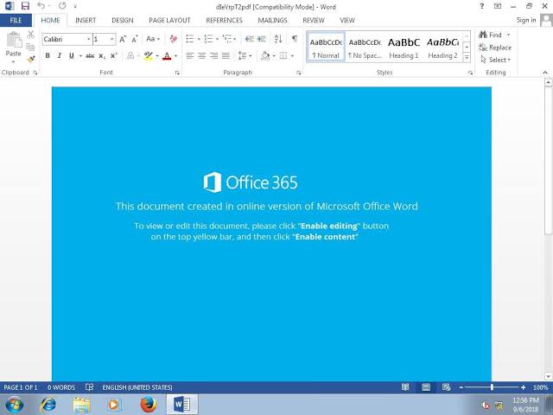553x415 pixels.
Task: Open the Select dropdown in Editing group
Action: (x=495, y=60)
